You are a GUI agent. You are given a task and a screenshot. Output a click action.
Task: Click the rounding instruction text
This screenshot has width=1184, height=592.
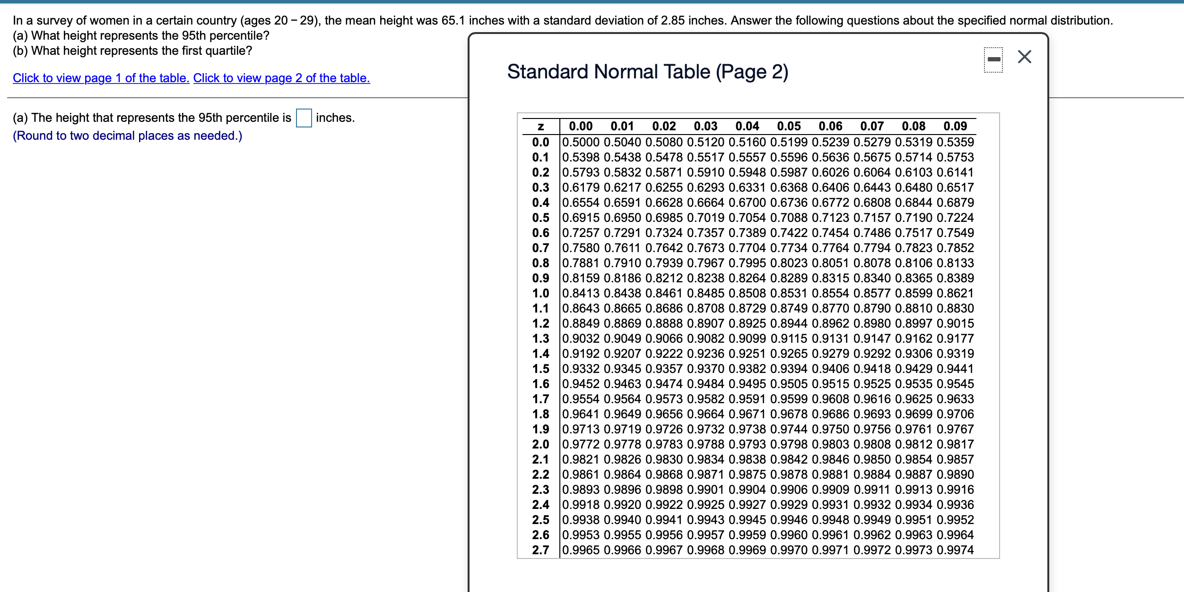[128, 135]
